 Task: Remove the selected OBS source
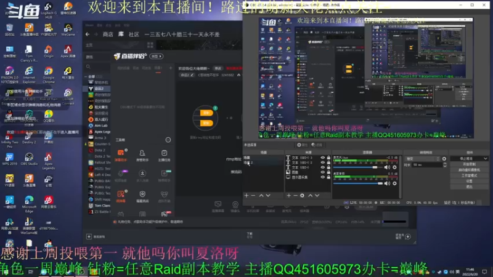coord(295,195)
